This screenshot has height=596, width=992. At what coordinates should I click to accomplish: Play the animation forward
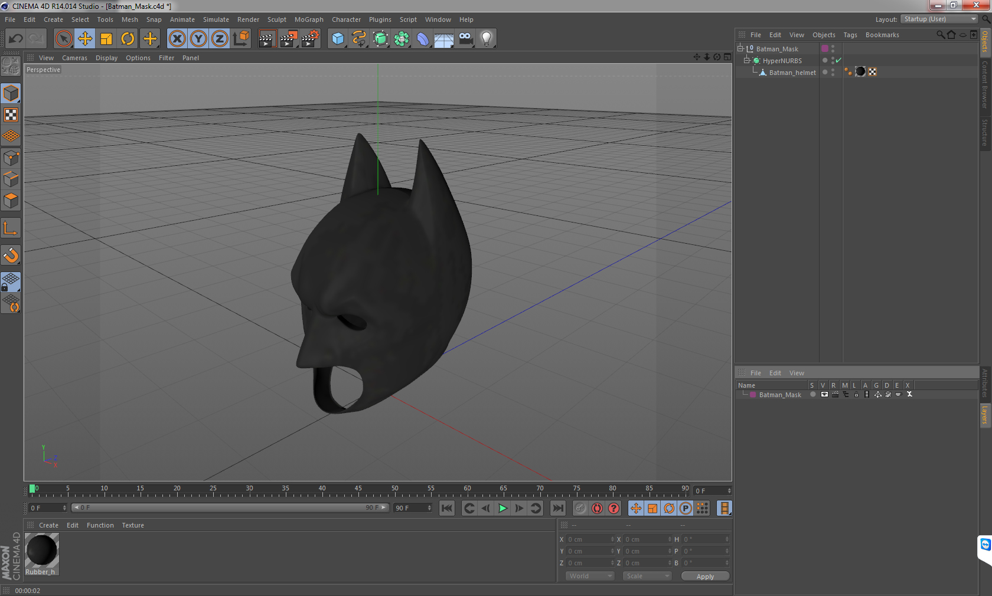coord(502,508)
